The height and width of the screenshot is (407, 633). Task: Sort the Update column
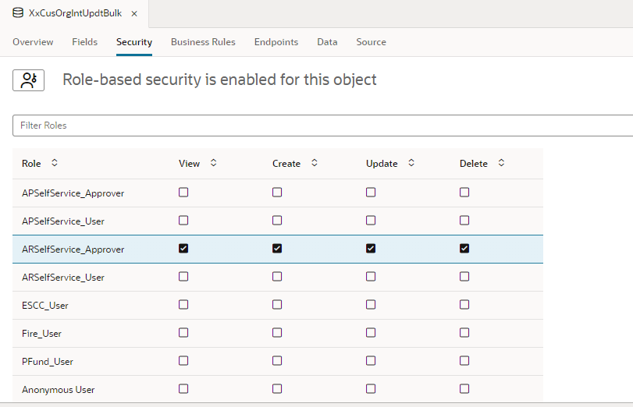[x=411, y=163]
